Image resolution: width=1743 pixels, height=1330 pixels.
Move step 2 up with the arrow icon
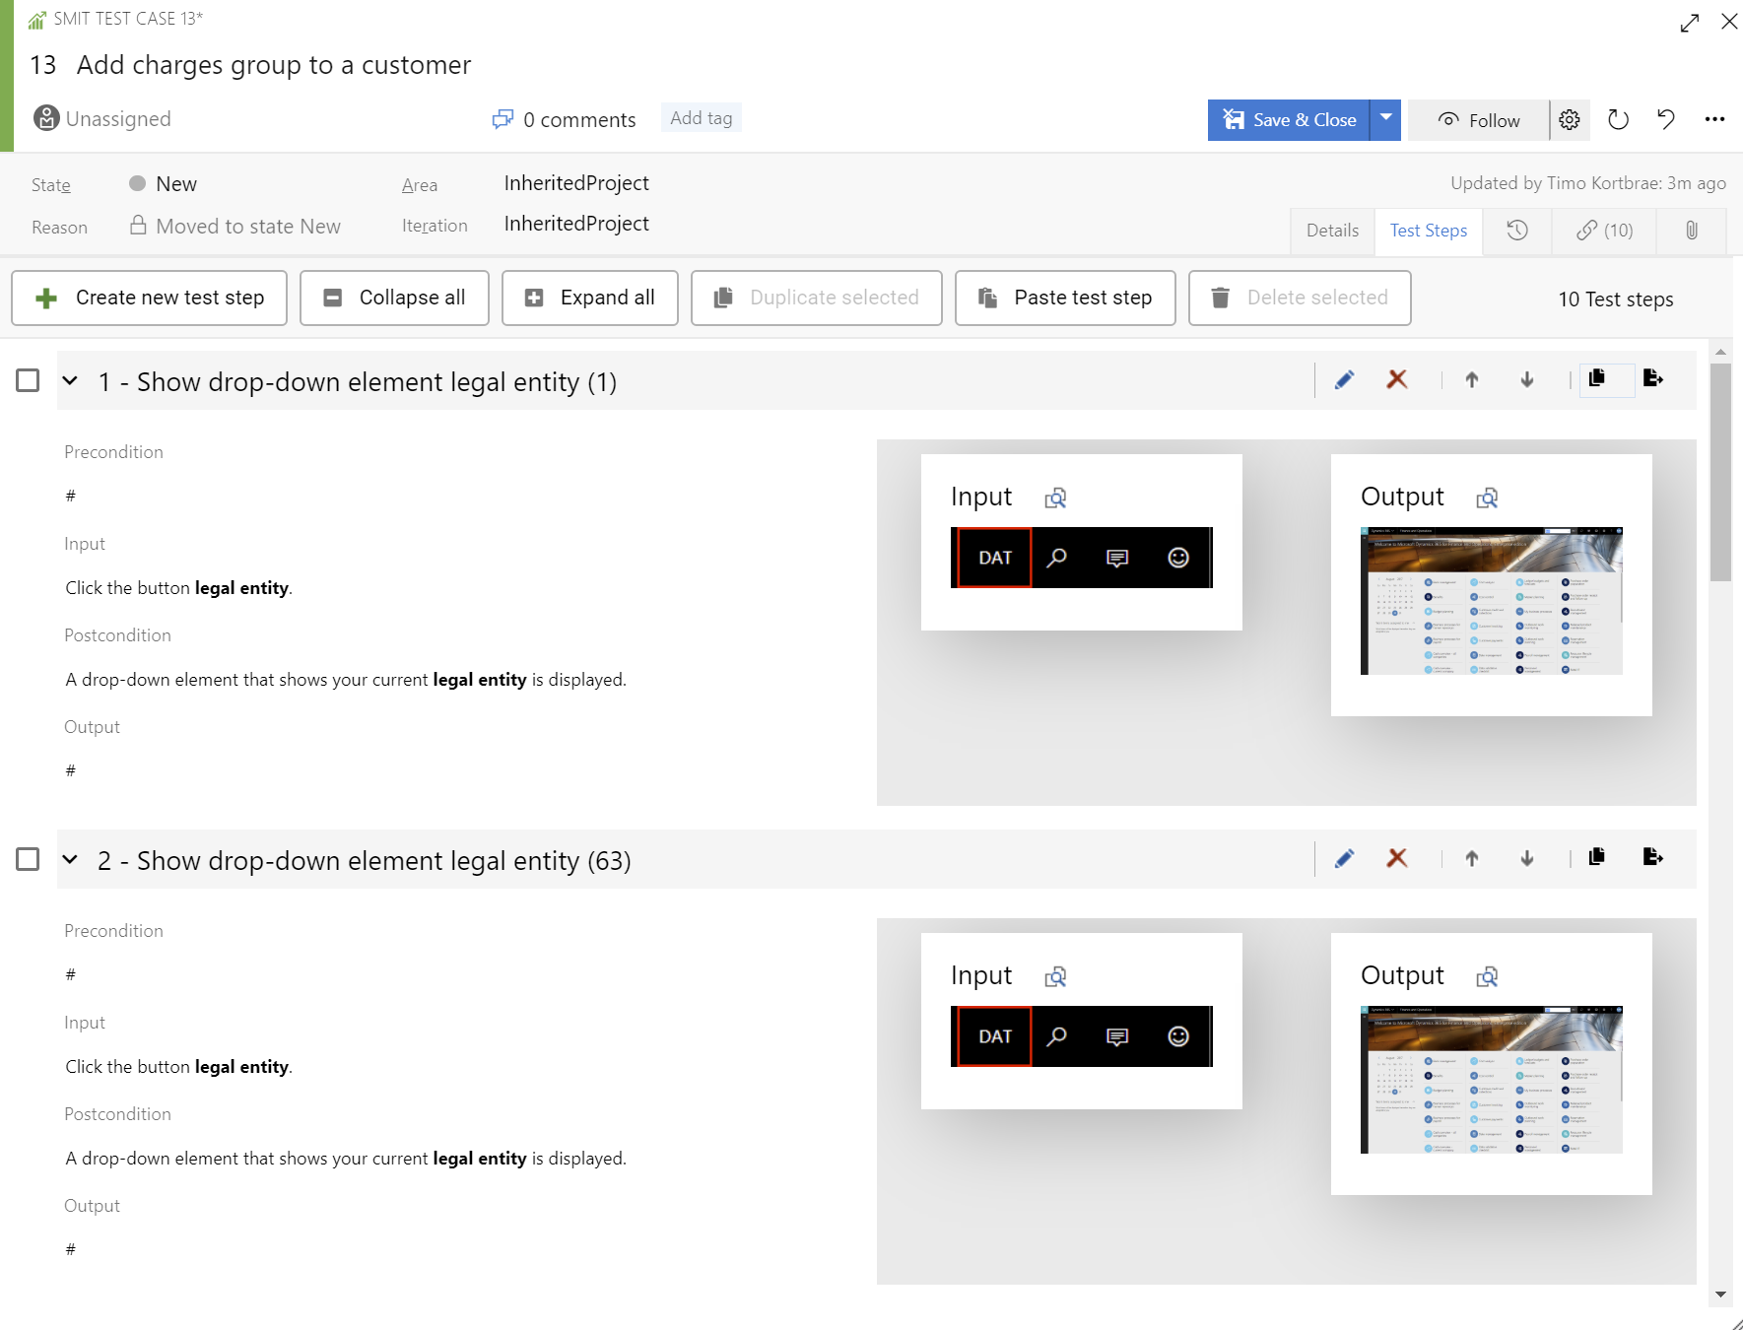[1471, 859]
